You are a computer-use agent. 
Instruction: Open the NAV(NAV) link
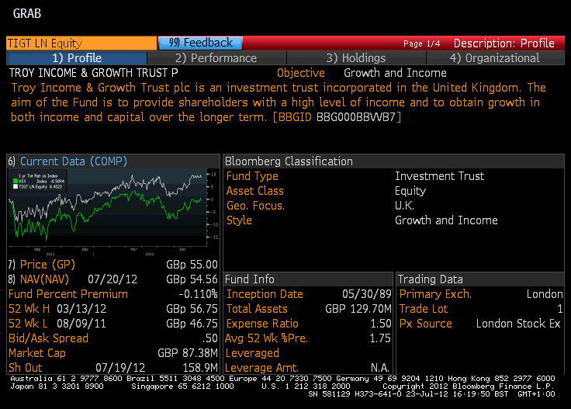(44, 279)
